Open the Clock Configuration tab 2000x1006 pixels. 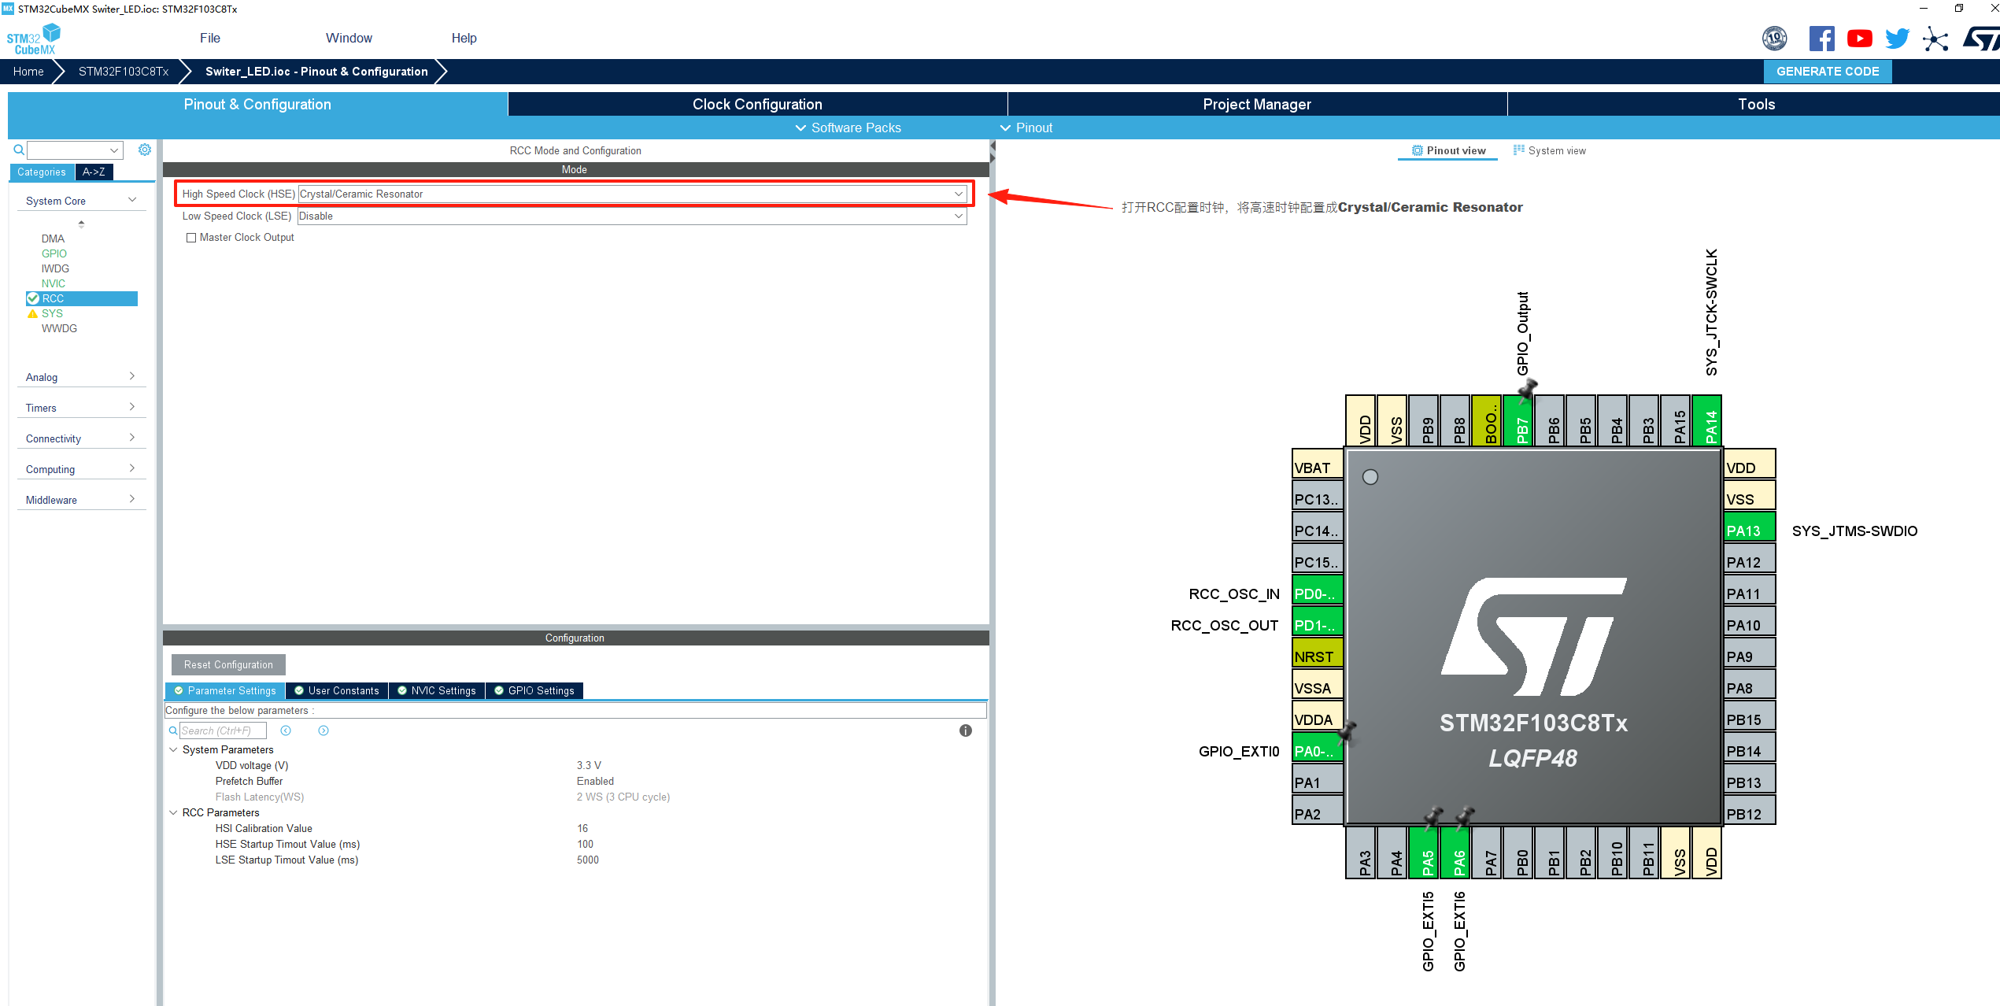[x=757, y=104]
